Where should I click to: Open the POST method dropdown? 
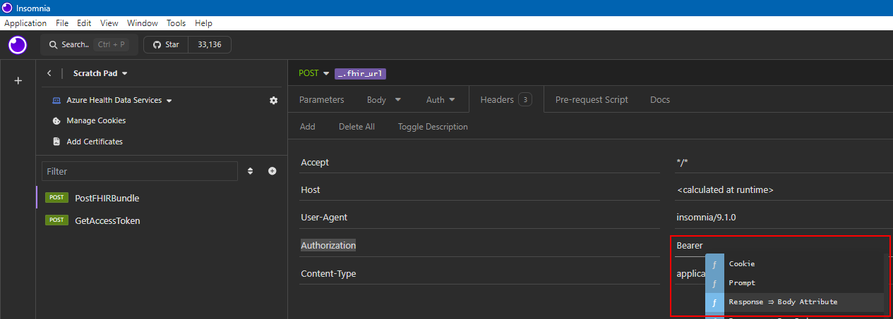click(314, 73)
